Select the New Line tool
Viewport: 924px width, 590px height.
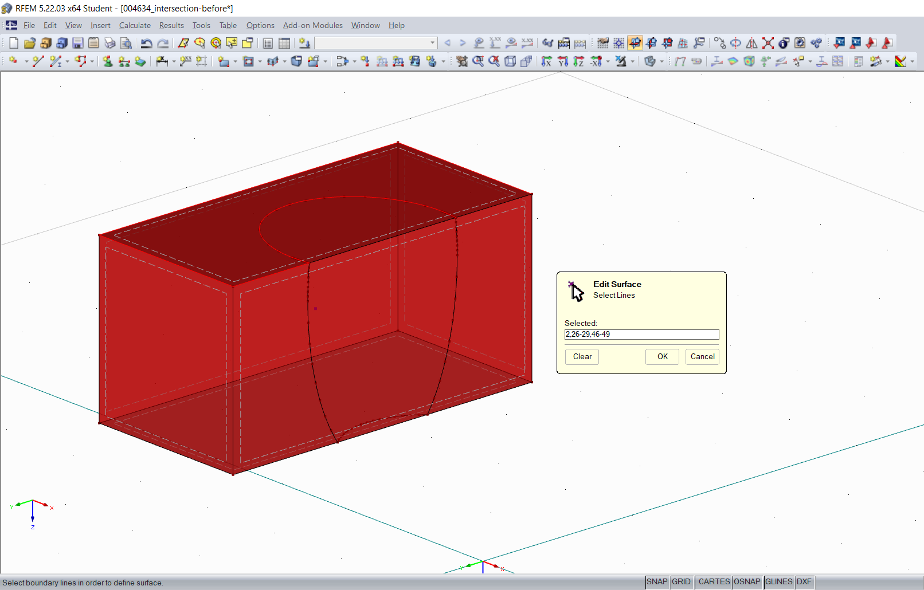38,61
